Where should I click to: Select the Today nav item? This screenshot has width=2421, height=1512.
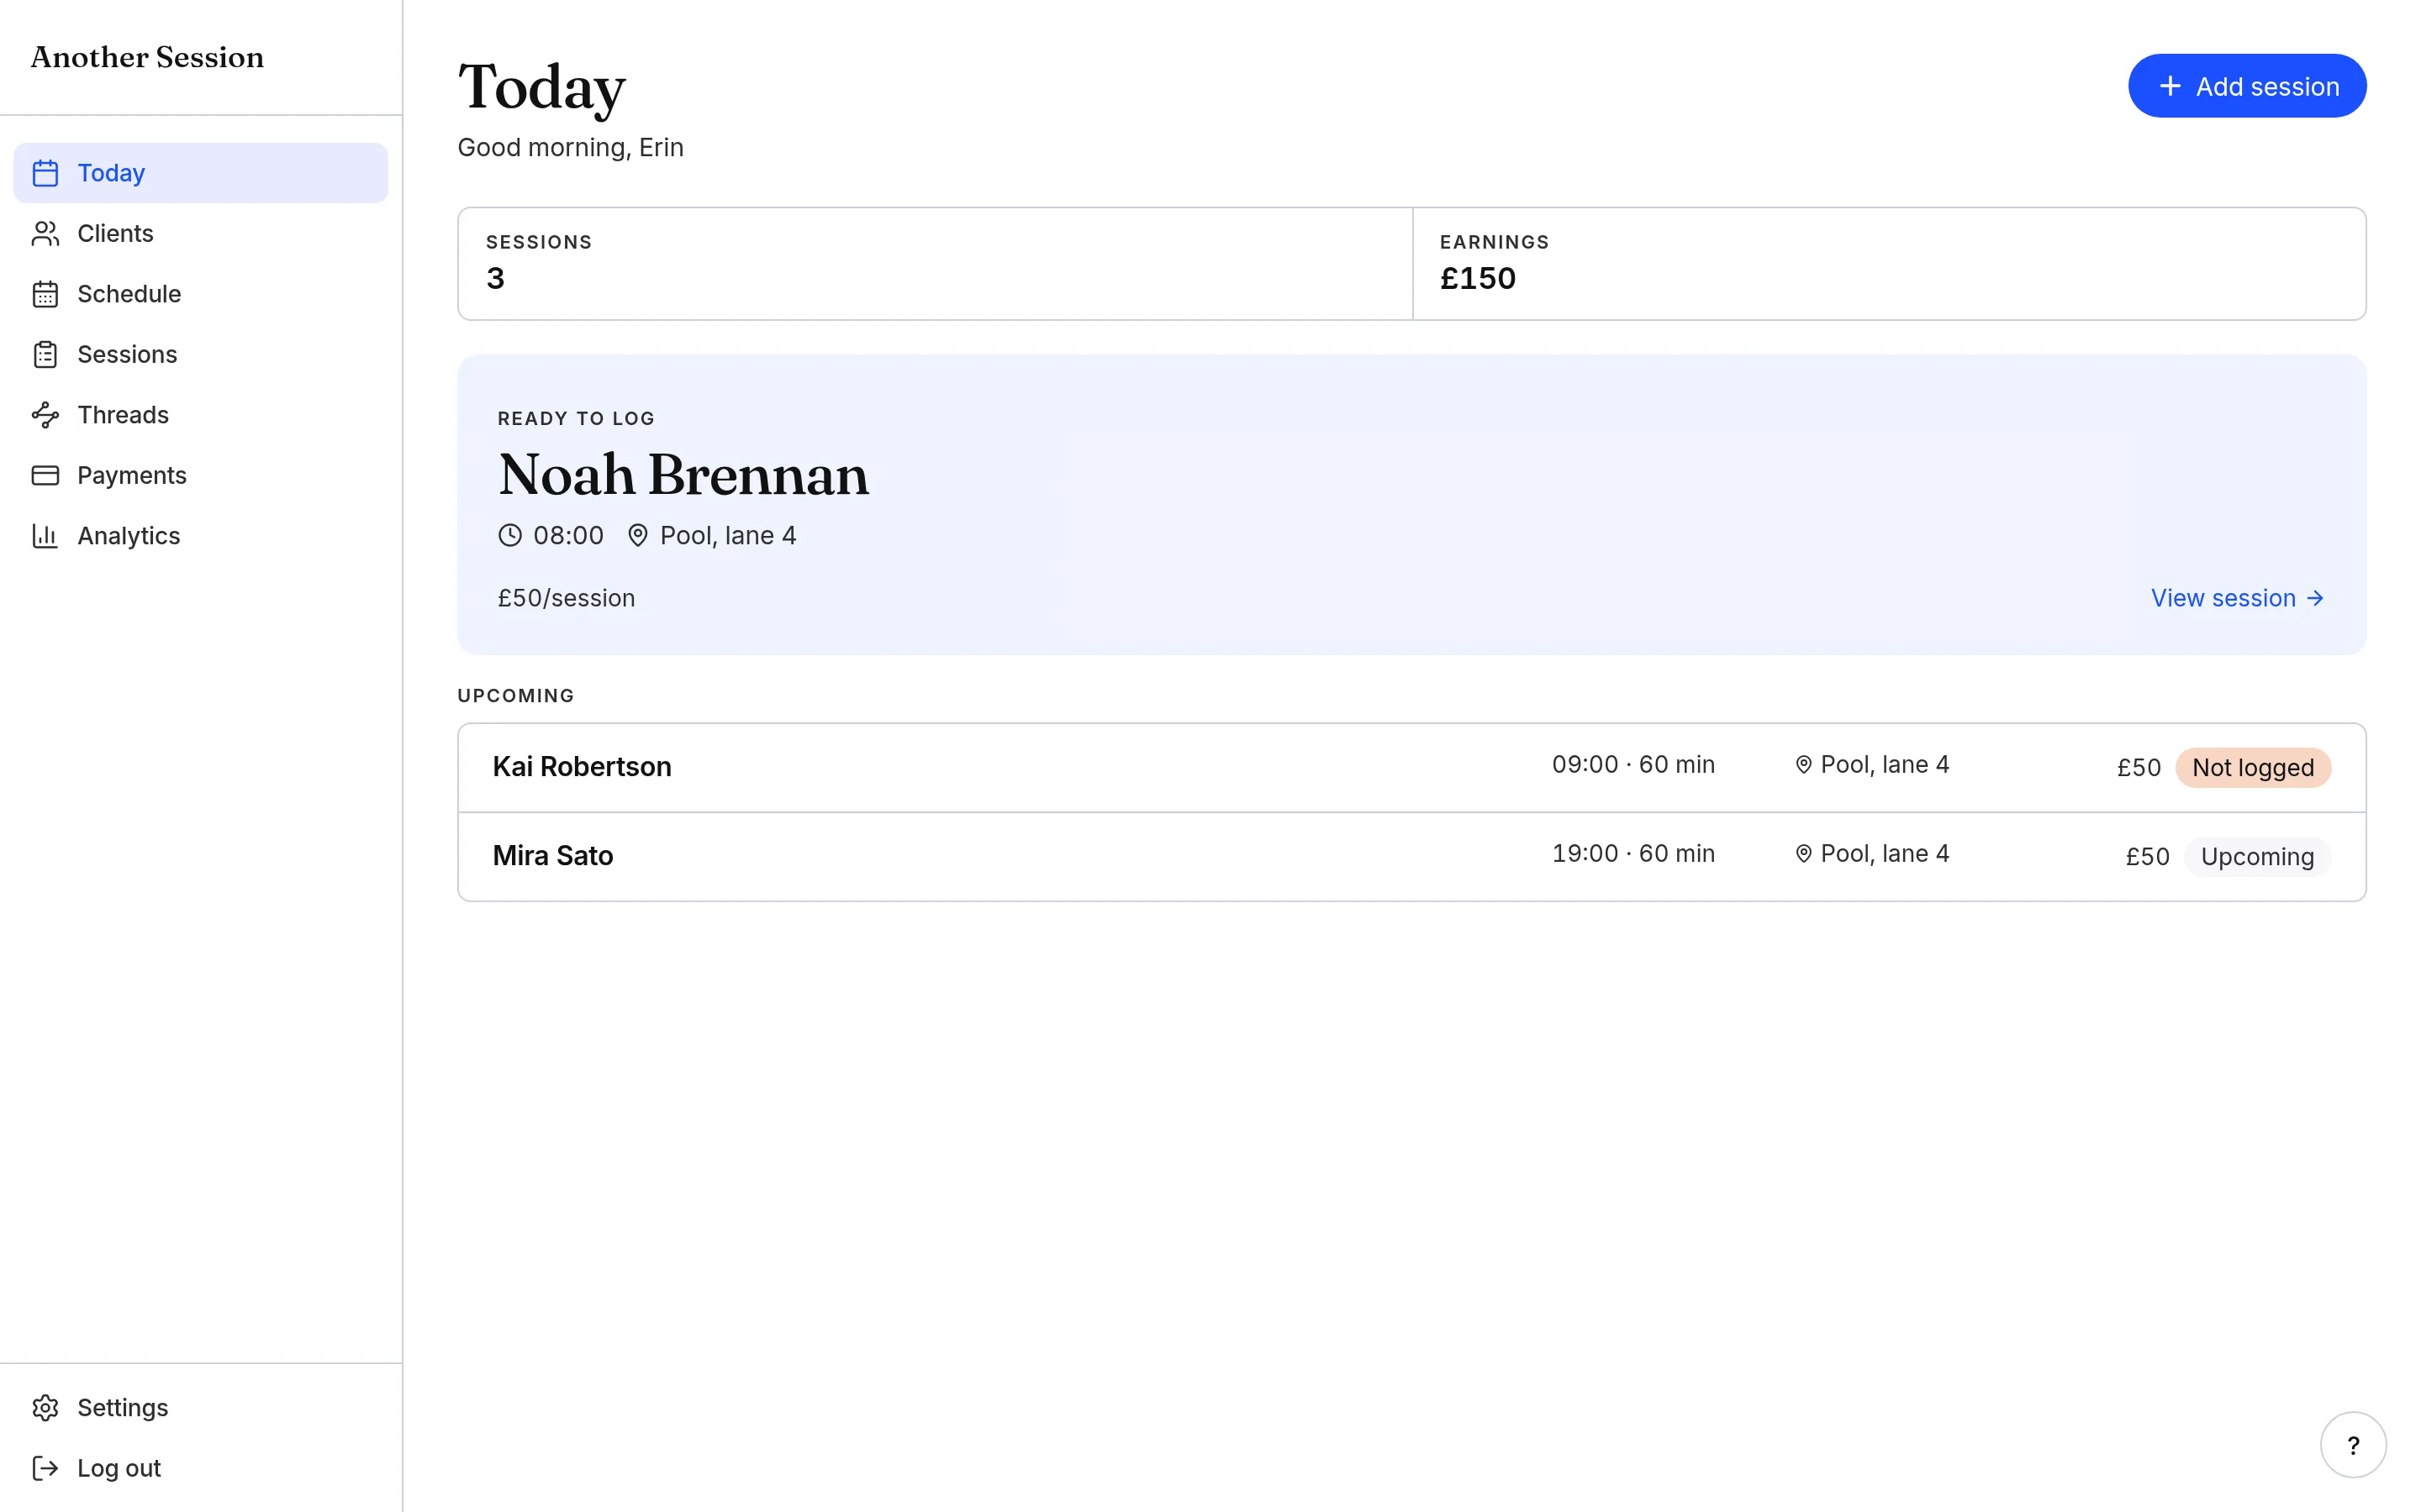(200, 173)
